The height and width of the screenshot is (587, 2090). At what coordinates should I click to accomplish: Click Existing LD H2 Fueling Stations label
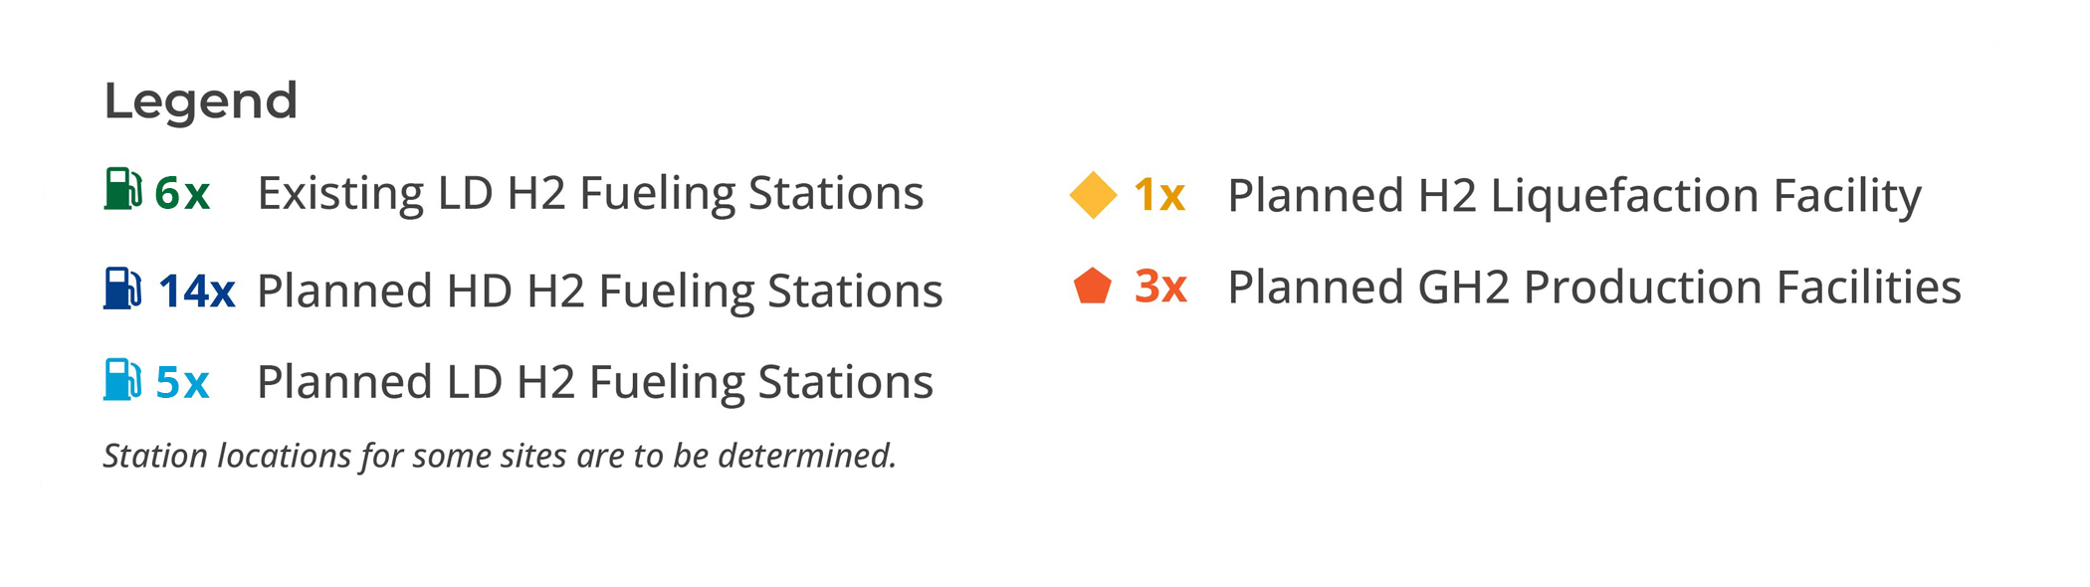pyautogui.click(x=590, y=193)
